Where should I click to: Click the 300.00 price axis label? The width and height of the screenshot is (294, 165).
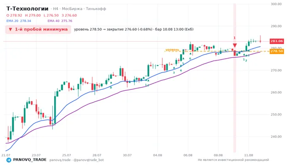coord(276,4)
